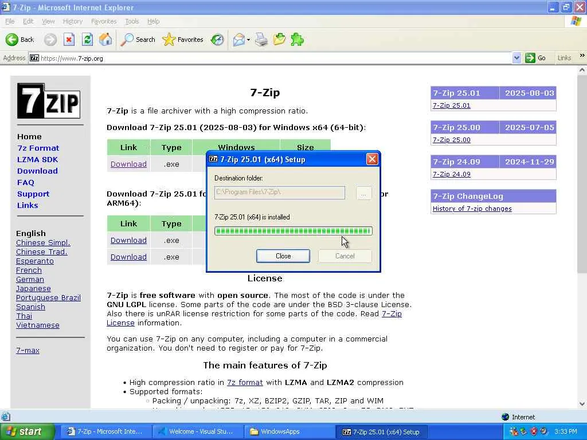This screenshot has width=587, height=440.
Task: Click the 7z page icon in address bar
Action: tap(34, 58)
